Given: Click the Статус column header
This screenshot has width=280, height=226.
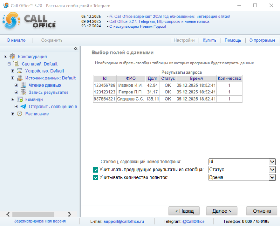Looking at the screenshot, I should tap(168, 78).
